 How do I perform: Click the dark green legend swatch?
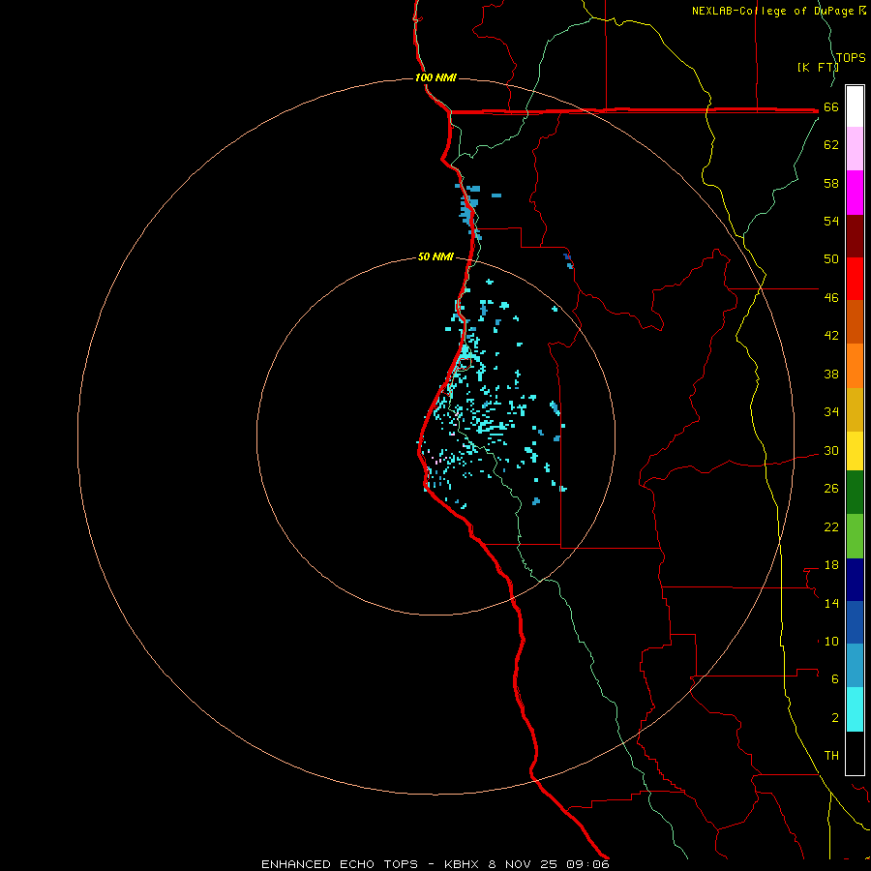pyautogui.click(x=855, y=492)
